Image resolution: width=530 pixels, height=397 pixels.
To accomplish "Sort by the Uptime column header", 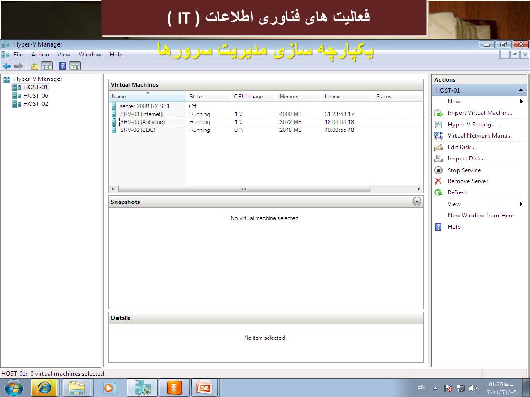I will pyautogui.click(x=347, y=96).
